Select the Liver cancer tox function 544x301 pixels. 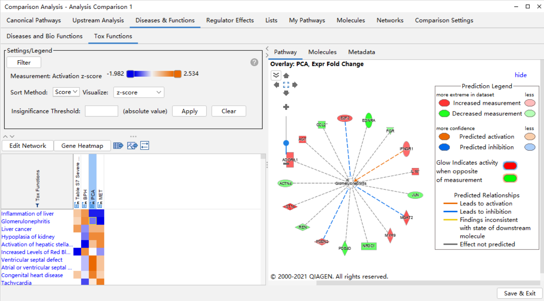click(x=17, y=229)
